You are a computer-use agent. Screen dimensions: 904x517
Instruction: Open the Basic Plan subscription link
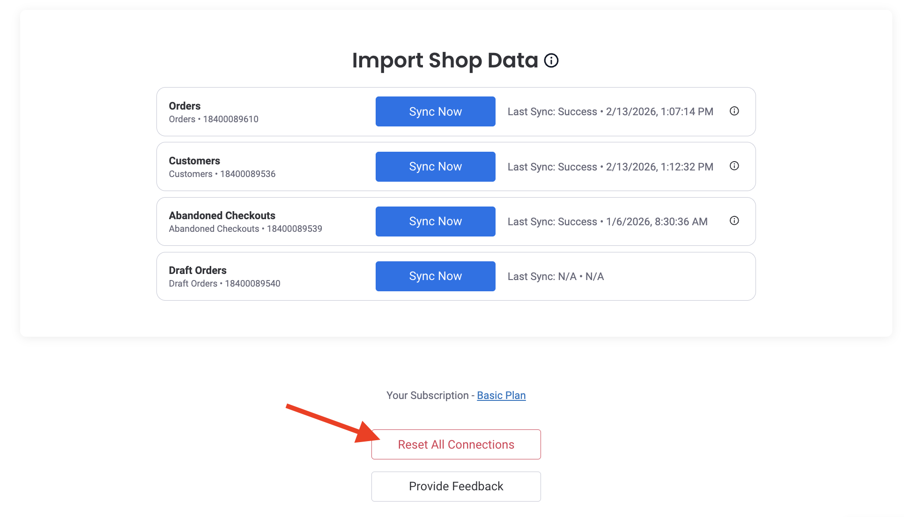(501, 395)
